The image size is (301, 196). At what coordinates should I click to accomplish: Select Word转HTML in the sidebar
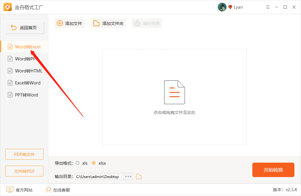[x=24, y=71]
